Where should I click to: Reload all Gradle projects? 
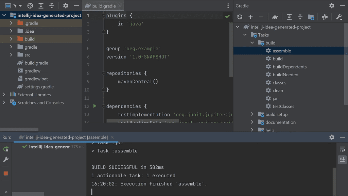[x=240, y=17]
